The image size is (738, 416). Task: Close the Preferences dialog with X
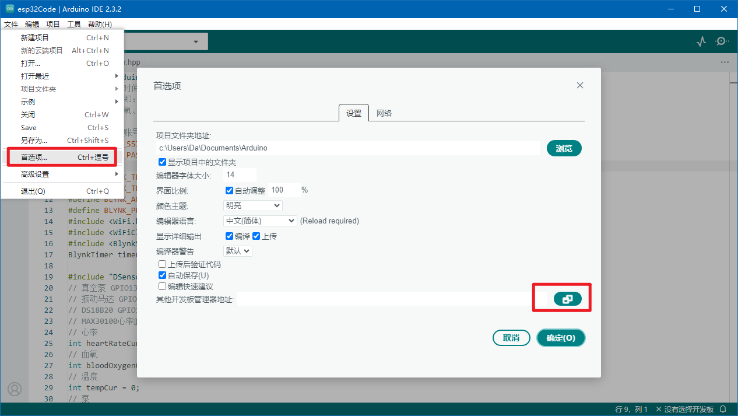point(580,85)
